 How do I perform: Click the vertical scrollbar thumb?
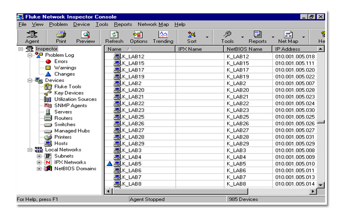pyautogui.click(x=321, y=122)
